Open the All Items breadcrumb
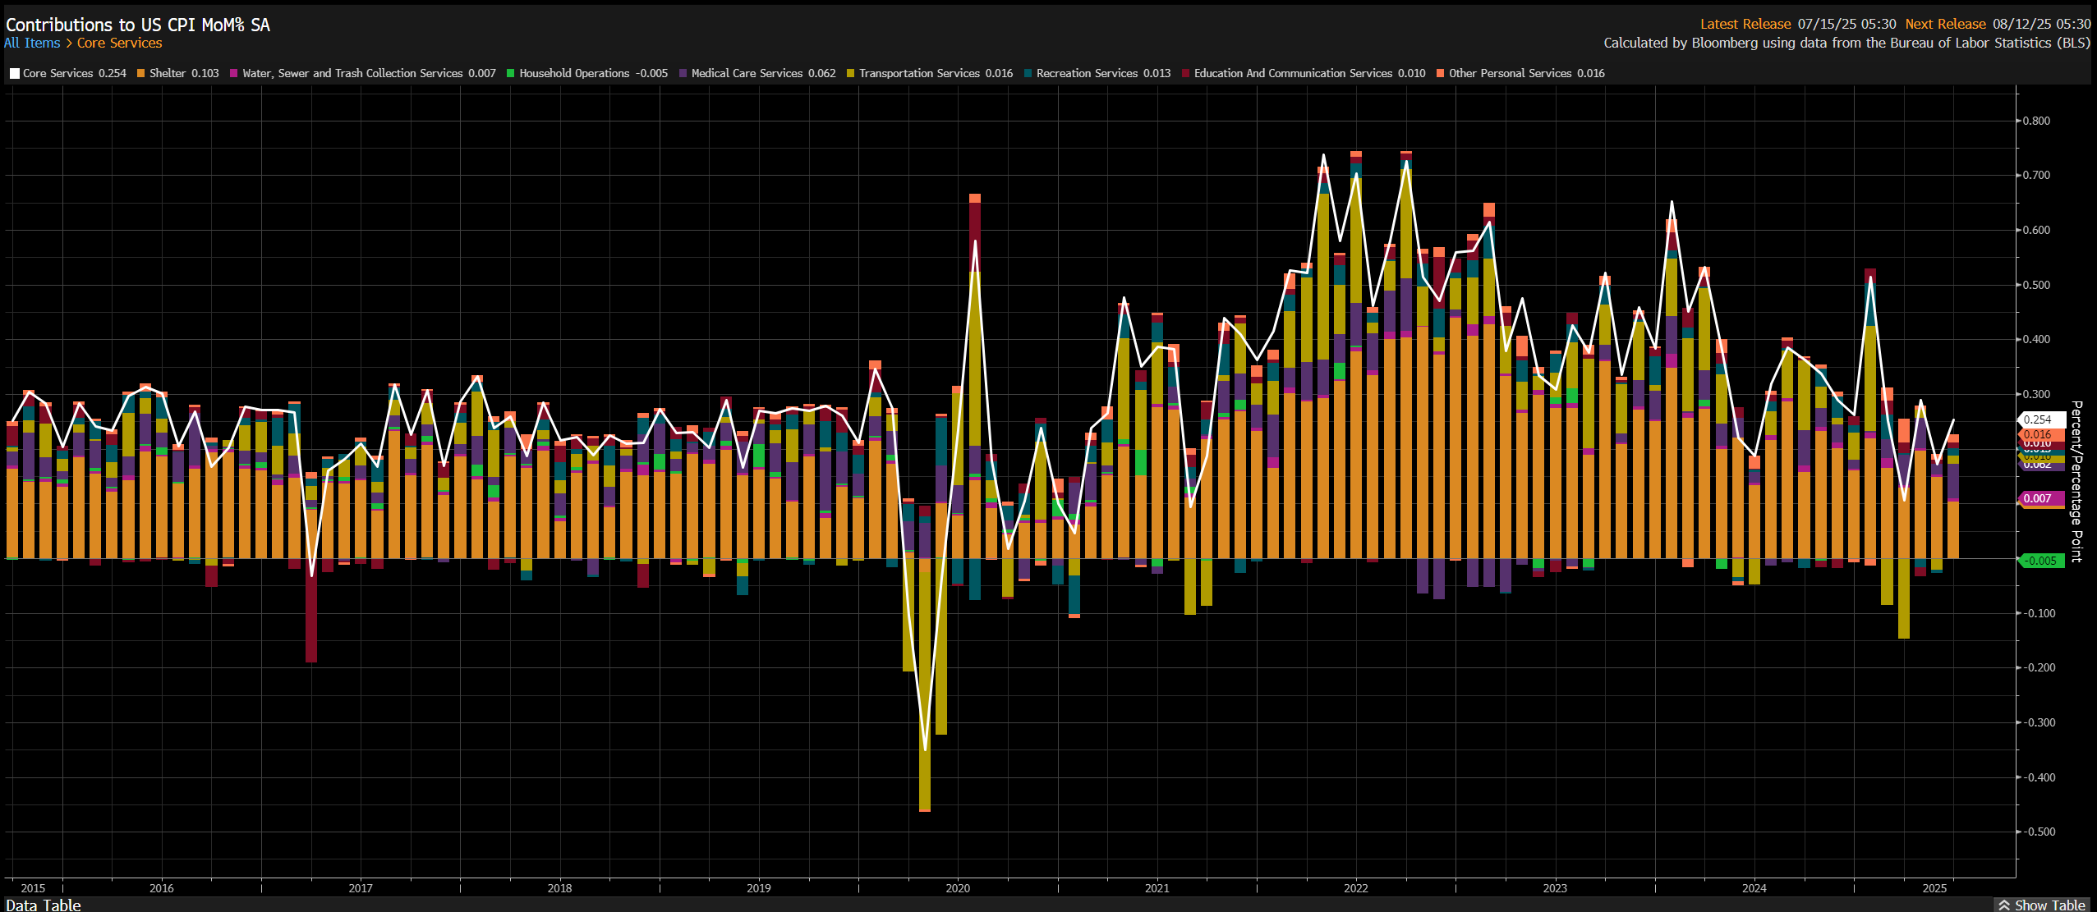 click(x=32, y=44)
